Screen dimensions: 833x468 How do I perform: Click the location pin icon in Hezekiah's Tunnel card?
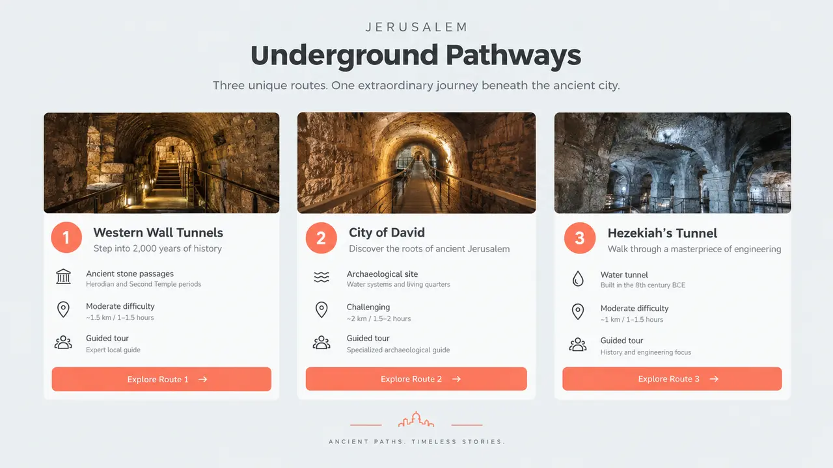pyautogui.click(x=578, y=311)
